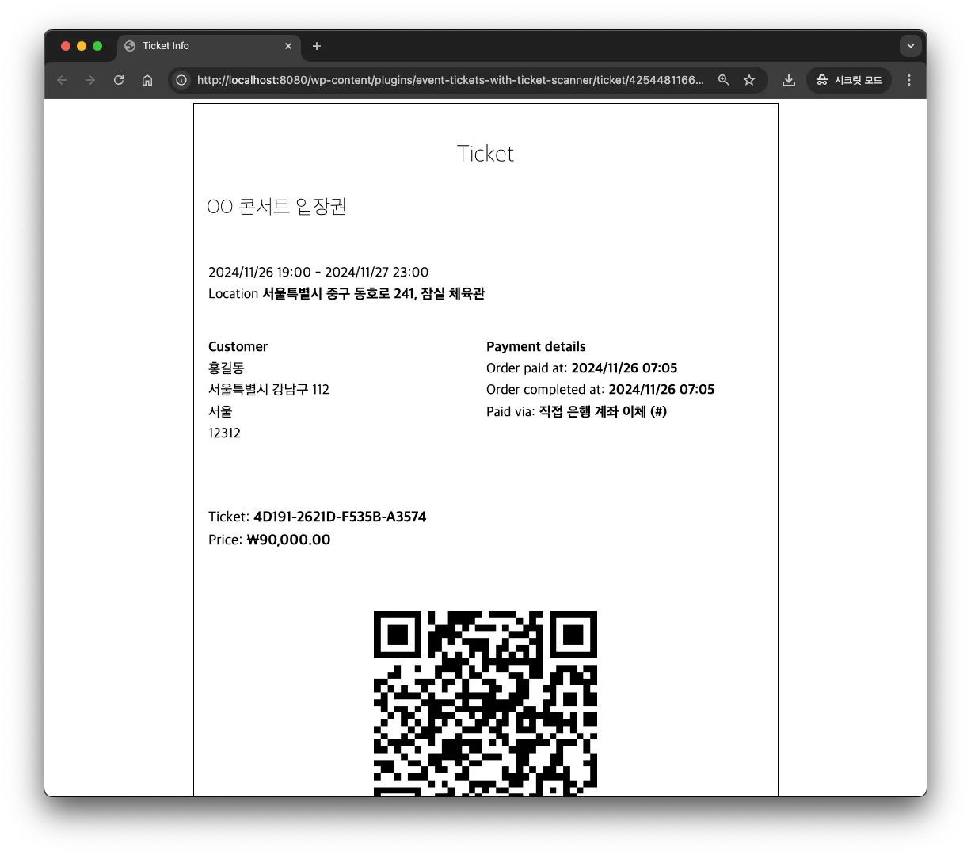
Task: Click the city line 서울 under Customer
Action: [x=220, y=411]
